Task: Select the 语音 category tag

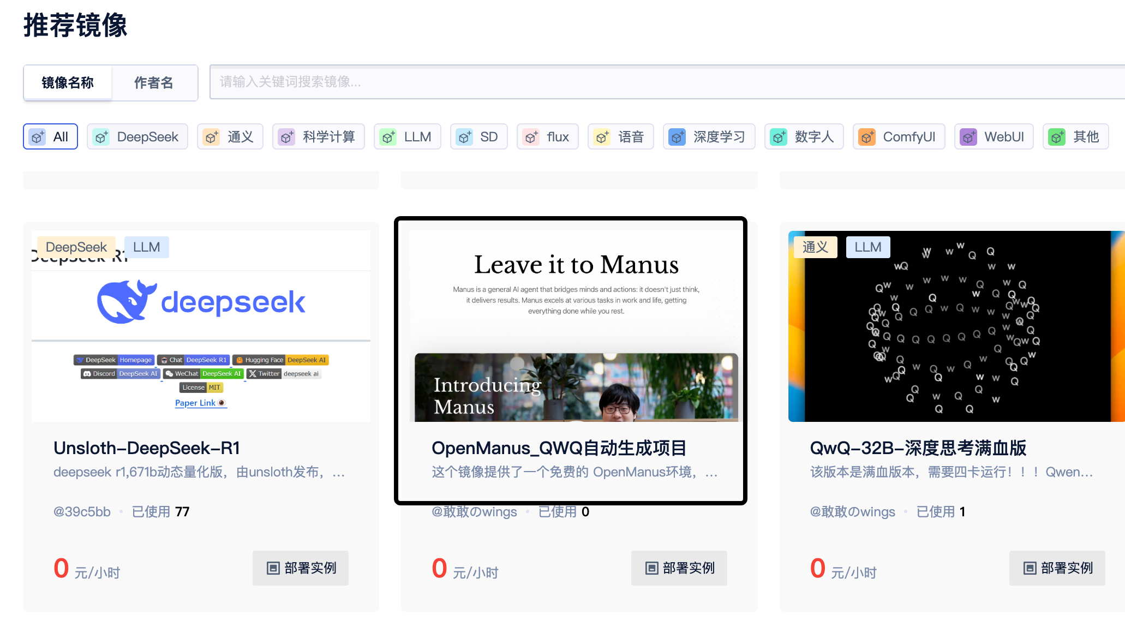Action: point(620,137)
